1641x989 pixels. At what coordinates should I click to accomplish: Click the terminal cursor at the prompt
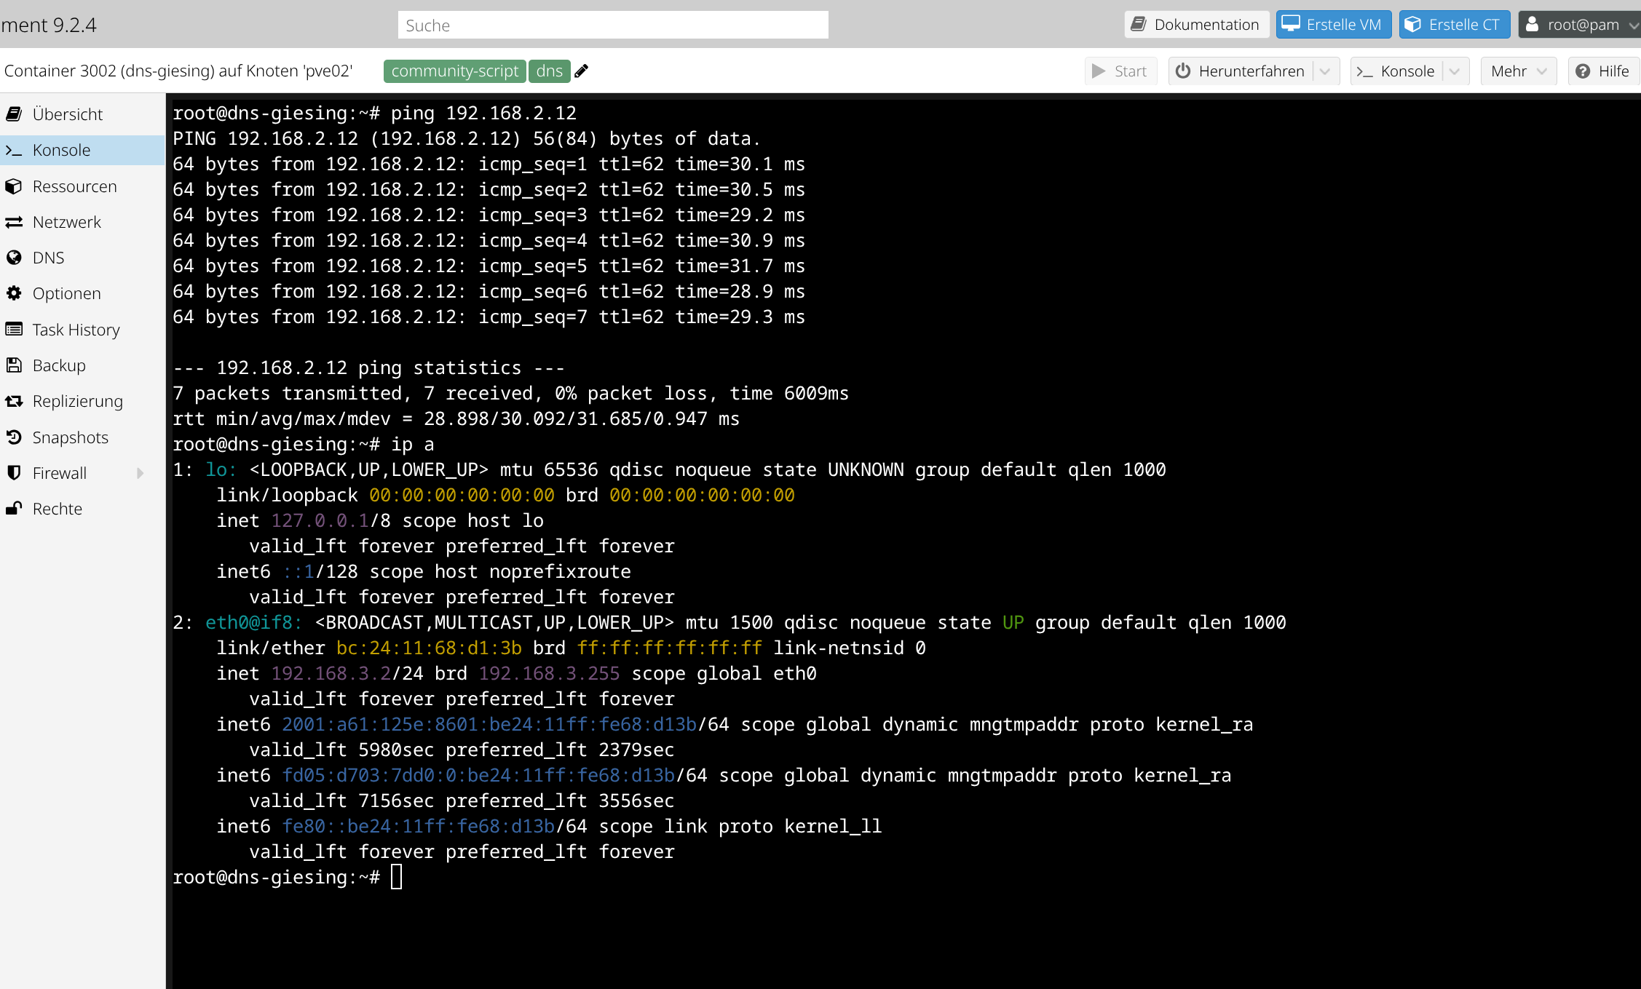pyautogui.click(x=397, y=877)
